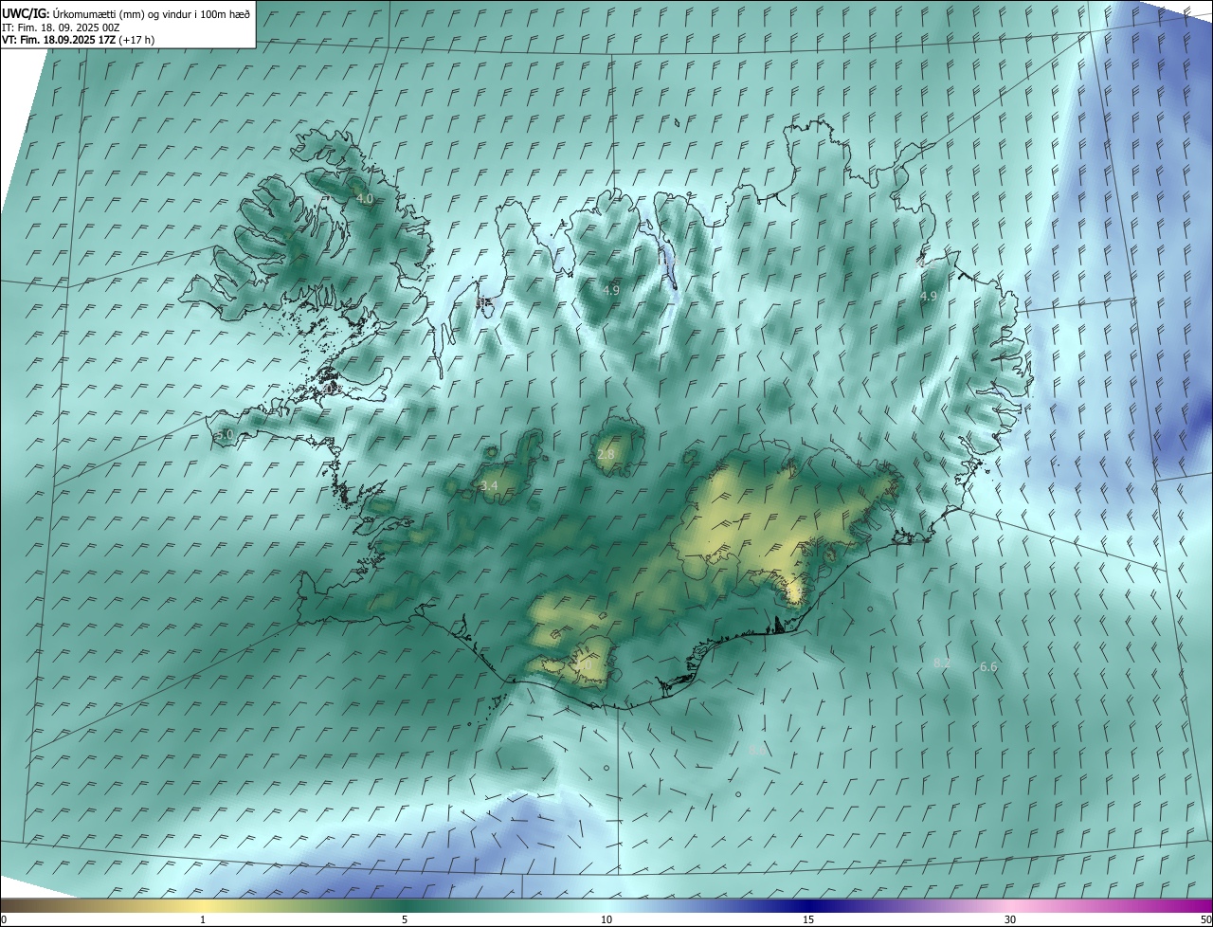Click the 'VT: Fim. 18.09.2025 17Z (+17 h)' line

(79, 40)
